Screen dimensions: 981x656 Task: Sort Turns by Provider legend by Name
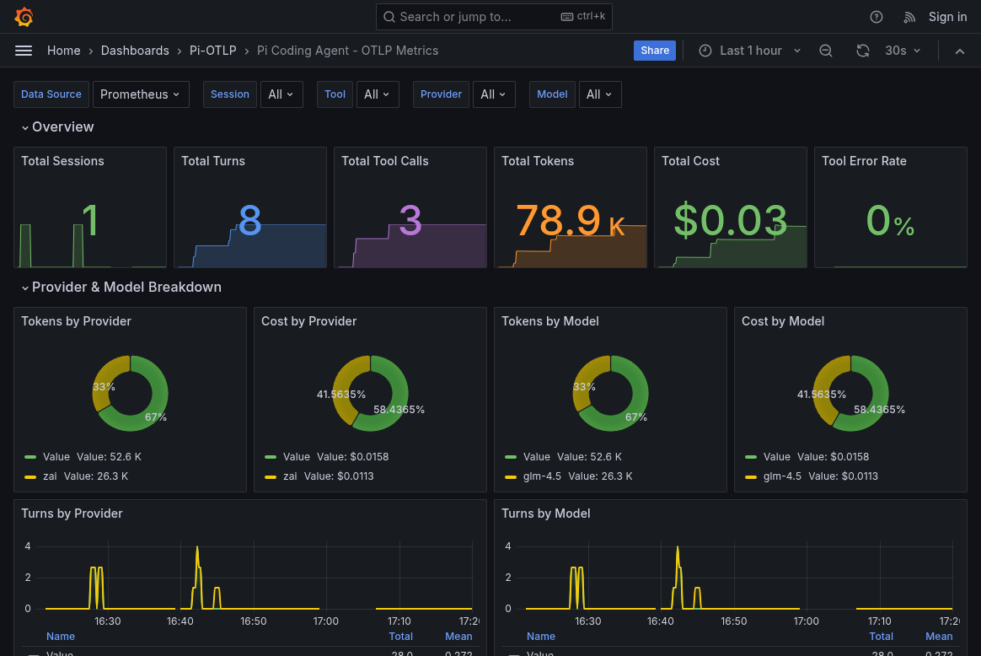[x=60, y=636]
